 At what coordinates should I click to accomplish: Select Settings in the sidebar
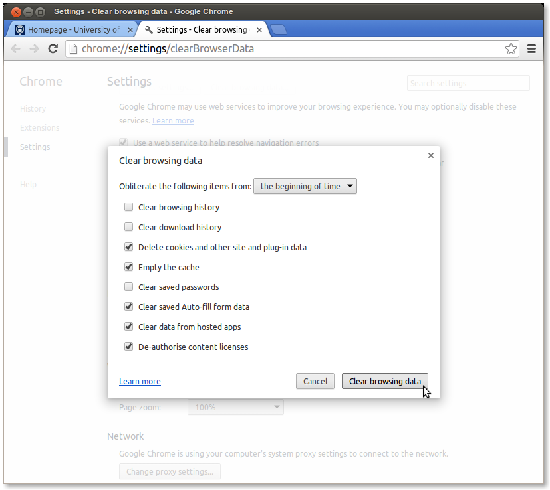pos(35,147)
